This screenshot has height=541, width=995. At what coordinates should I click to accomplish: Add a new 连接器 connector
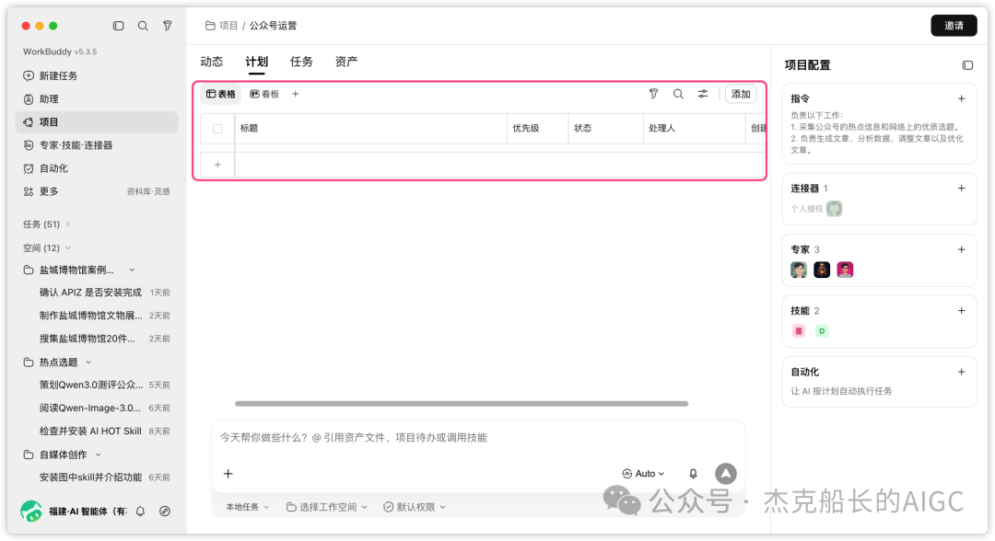point(961,188)
